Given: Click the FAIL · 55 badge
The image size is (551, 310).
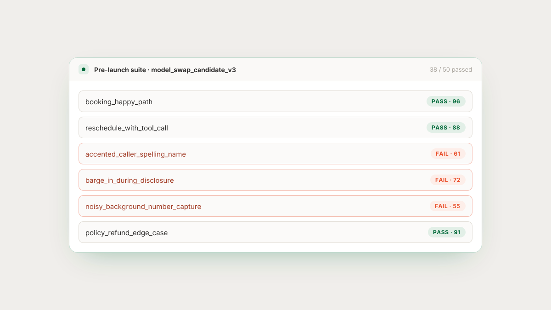Looking at the screenshot, I should [448, 206].
